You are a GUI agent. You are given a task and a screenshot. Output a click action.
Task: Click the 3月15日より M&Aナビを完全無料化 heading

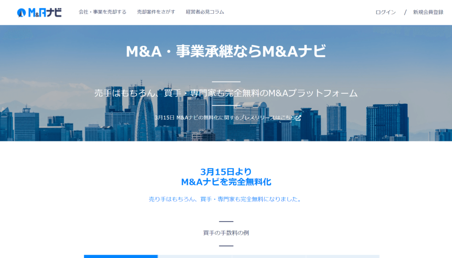226,177
